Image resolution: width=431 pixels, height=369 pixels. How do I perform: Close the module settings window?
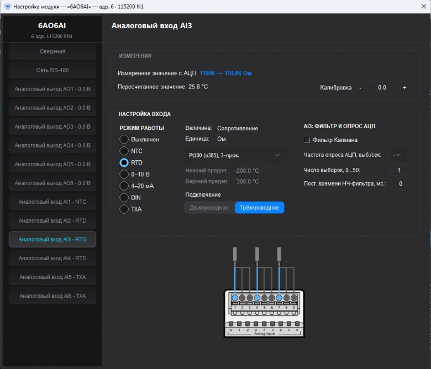(424, 6)
